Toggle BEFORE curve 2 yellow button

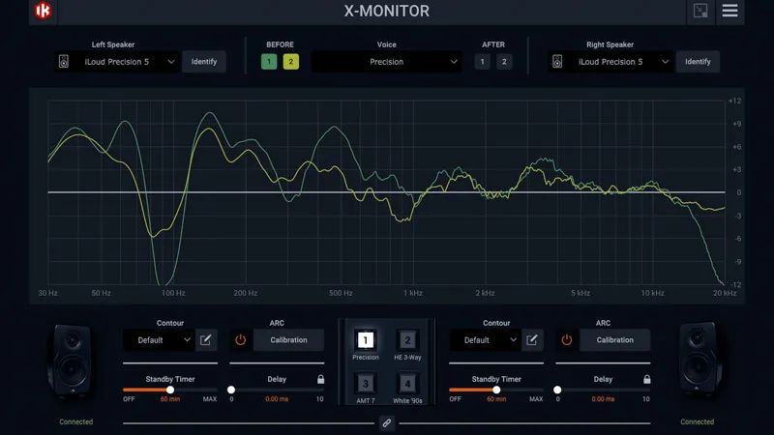(x=291, y=62)
